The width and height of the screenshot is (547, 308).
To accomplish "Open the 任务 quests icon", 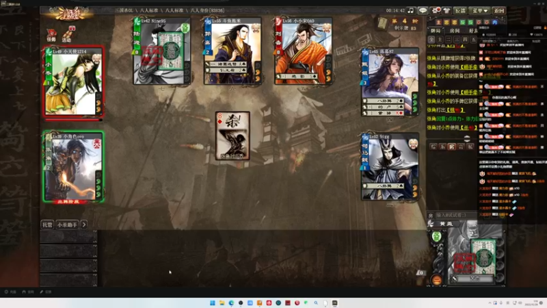I will (51, 35).
